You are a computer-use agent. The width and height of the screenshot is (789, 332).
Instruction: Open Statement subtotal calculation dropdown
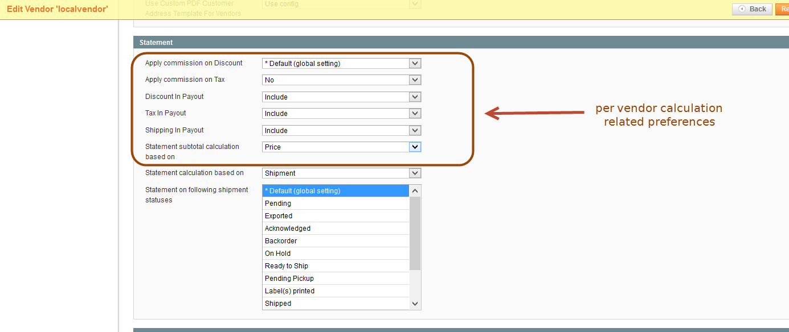(x=342, y=147)
